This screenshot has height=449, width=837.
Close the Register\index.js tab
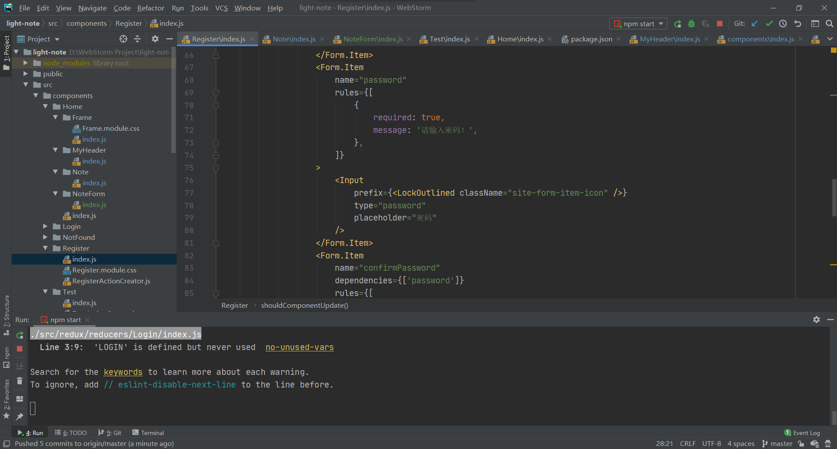tap(252, 39)
